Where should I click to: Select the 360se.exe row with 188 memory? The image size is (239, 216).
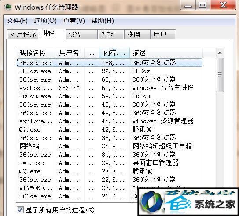tap(110, 63)
